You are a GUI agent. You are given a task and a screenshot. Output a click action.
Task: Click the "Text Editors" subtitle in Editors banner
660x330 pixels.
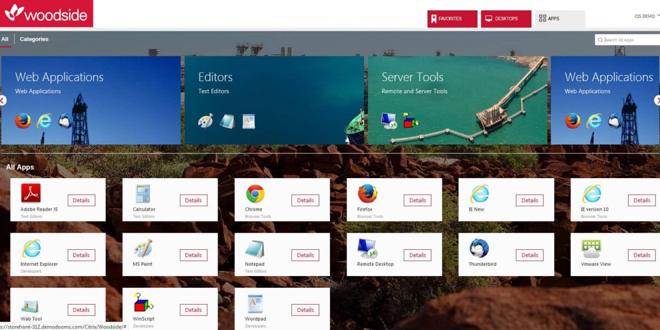pyautogui.click(x=214, y=91)
